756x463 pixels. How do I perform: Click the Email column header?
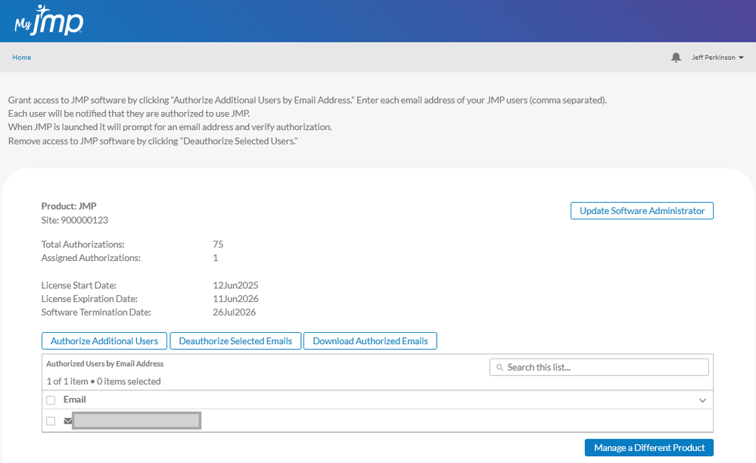(74, 399)
